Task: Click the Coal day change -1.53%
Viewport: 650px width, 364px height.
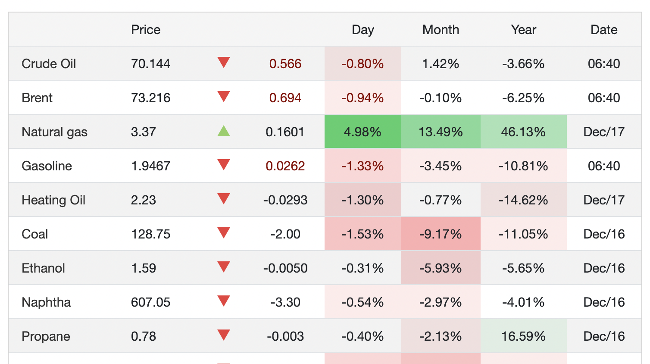Action: (x=362, y=234)
